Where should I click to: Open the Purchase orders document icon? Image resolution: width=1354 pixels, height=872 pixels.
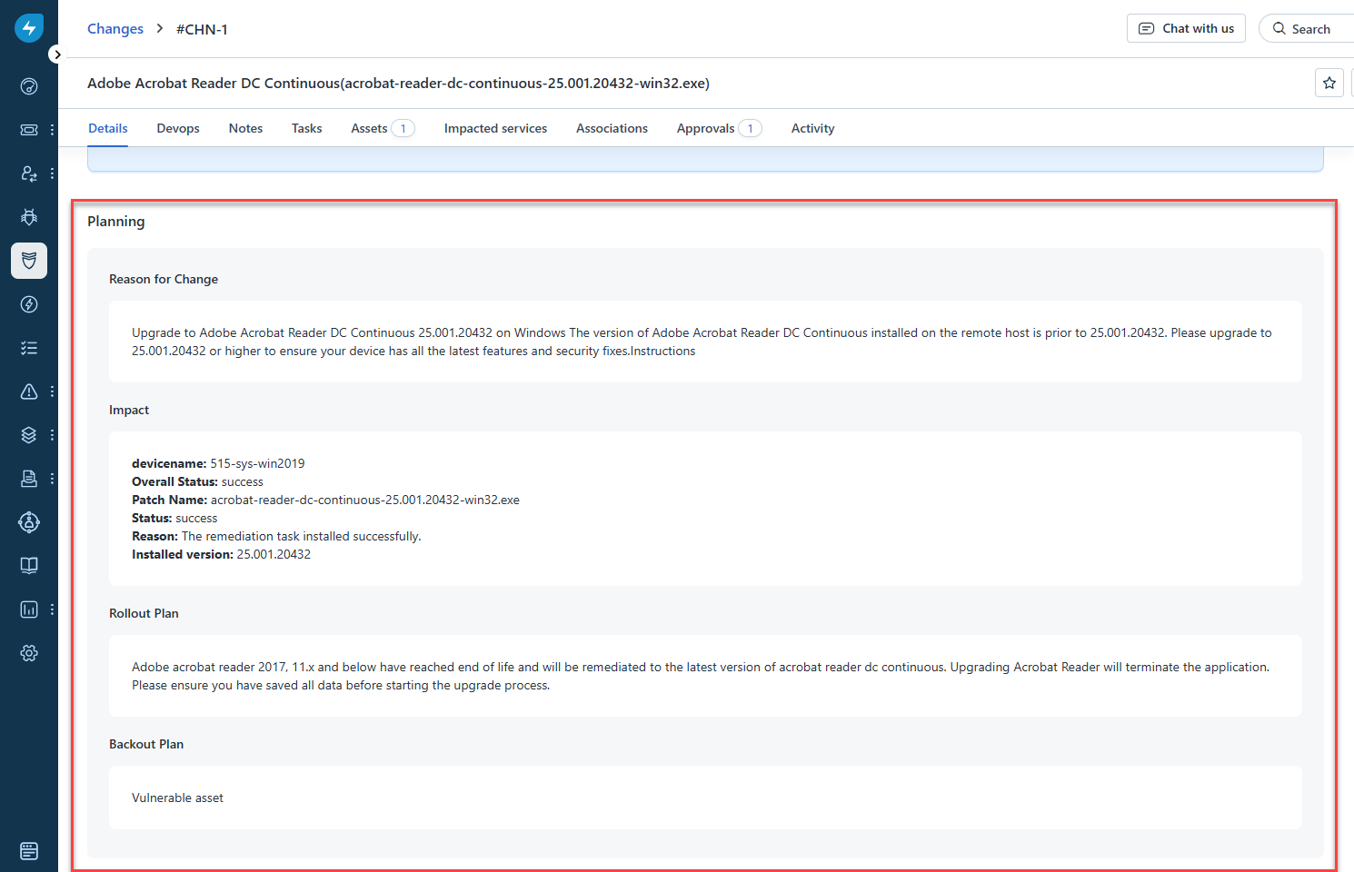[x=29, y=479]
